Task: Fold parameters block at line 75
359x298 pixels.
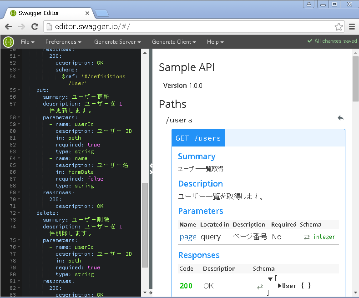Action: pyautogui.click(x=19, y=240)
